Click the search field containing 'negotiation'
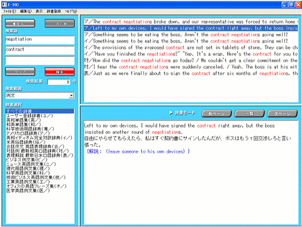The width and height of the screenshot is (302, 227). pos(40,40)
